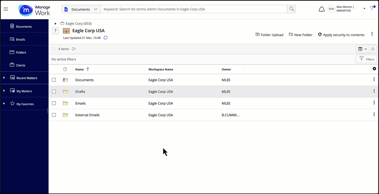Click the export icon beside the item count
The height and width of the screenshot is (194, 379).
click(x=74, y=49)
